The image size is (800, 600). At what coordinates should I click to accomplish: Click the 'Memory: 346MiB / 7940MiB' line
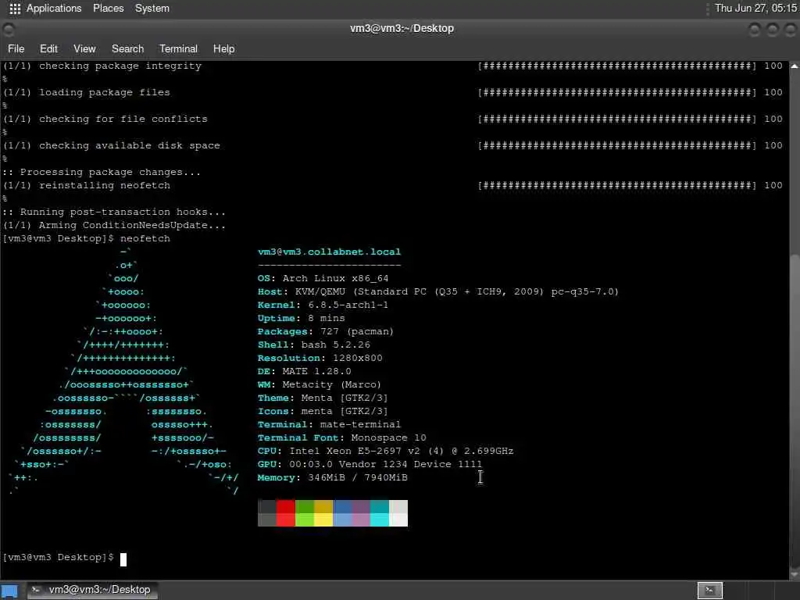coord(333,477)
